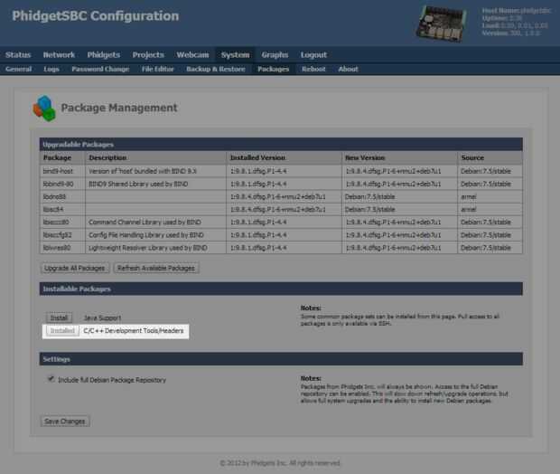Viewport: 560px width, 474px height.
Task: Click 'BIND9 Shared Library used by BIND' description
Action: tap(138, 184)
